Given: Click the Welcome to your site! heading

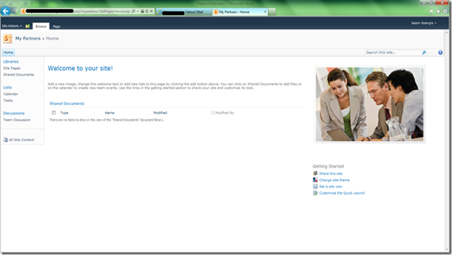Looking at the screenshot, I should [x=80, y=69].
